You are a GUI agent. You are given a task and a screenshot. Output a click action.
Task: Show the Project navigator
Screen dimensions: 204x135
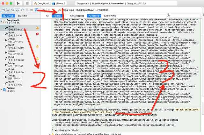click(x=3, y=10)
